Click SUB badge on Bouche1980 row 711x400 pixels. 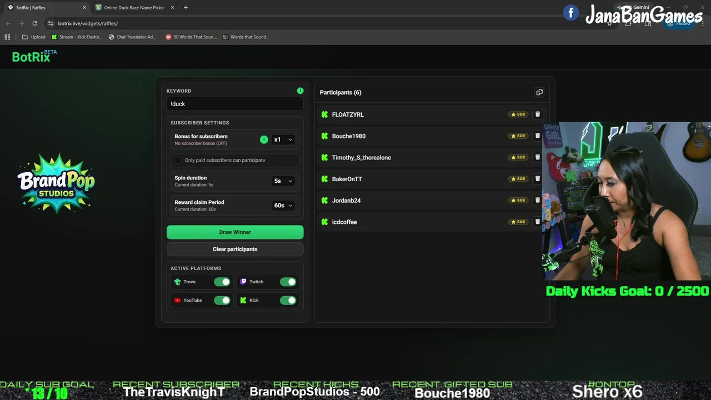point(518,136)
